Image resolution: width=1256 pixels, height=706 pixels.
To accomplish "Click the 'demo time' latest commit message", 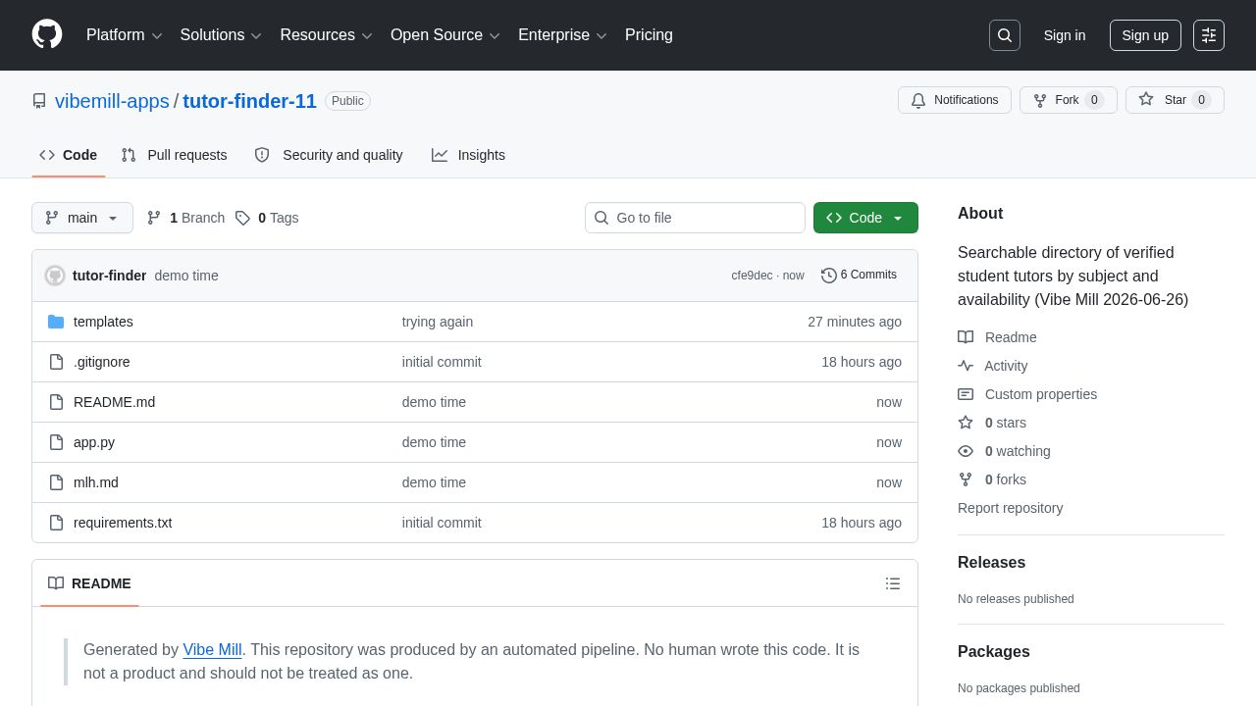I will [x=186, y=276].
